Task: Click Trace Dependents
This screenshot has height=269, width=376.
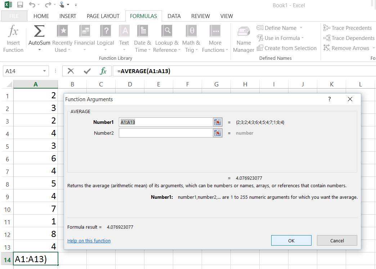Action: pyautogui.click(x=349, y=38)
